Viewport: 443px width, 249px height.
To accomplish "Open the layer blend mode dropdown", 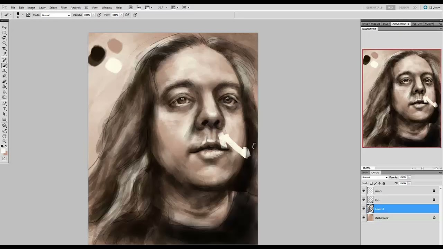I will [375, 177].
